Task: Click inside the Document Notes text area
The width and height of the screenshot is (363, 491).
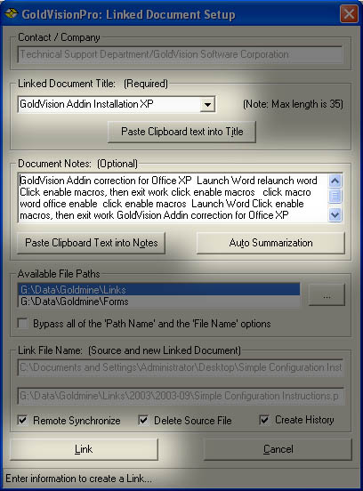Action: click(x=173, y=197)
